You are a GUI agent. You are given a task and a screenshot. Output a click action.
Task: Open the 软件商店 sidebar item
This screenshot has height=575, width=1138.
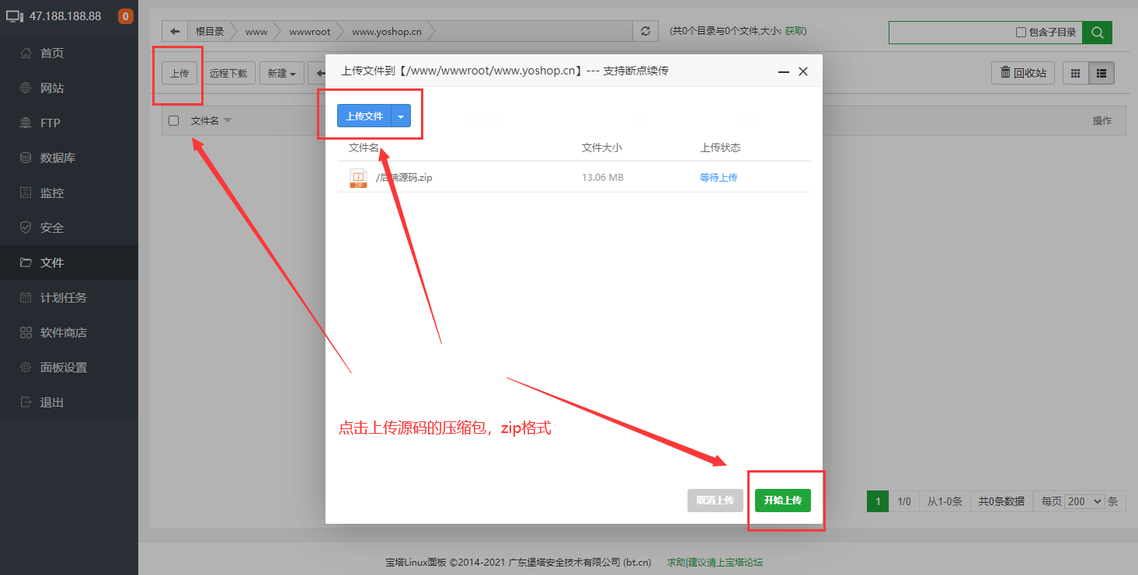(69, 332)
